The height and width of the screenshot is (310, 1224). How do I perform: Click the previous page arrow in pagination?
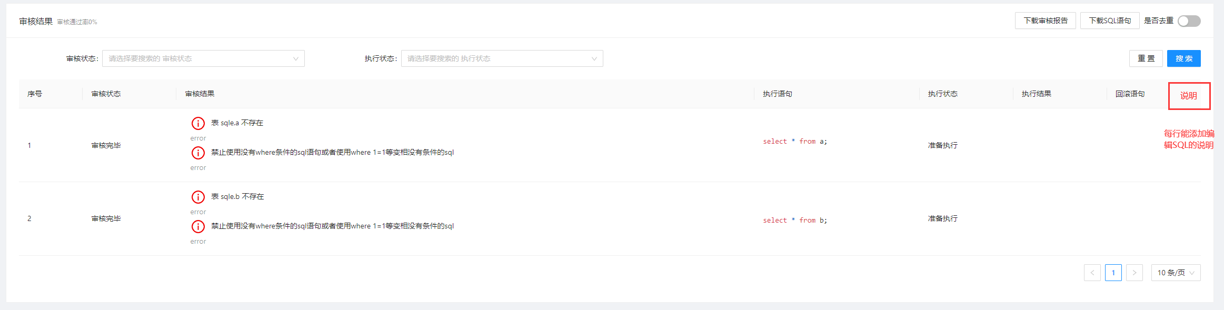click(1092, 272)
